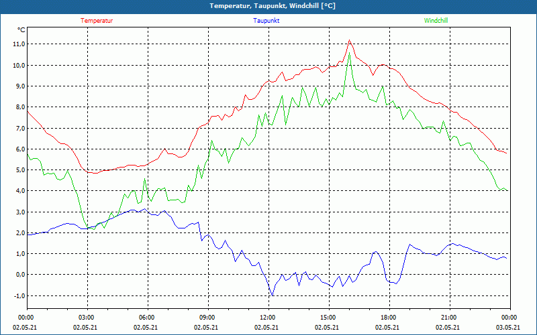This screenshot has width=537, height=335.
Task: Click the 8,0 y-axis value
Action: pyautogui.click(x=19, y=107)
